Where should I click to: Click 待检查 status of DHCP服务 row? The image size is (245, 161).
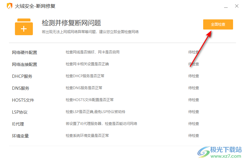tap(193, 76)
